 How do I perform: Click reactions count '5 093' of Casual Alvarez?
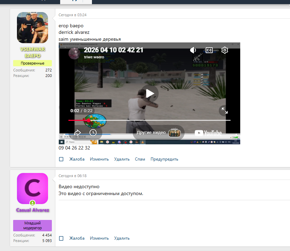[47, 241]
